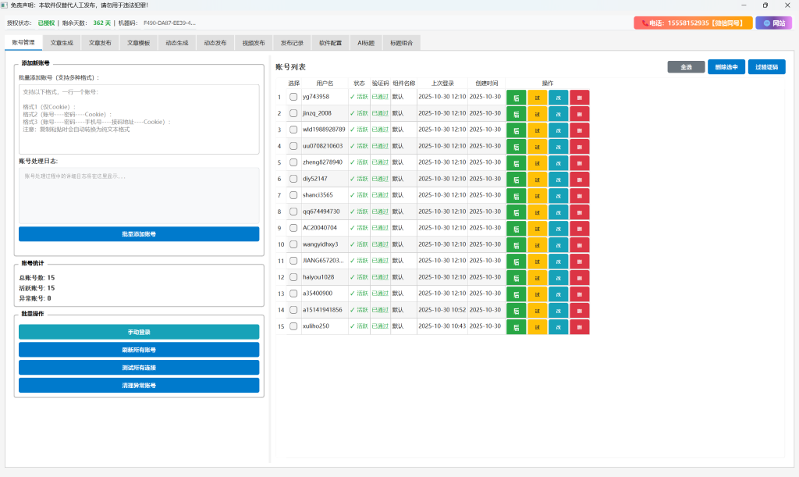The width and height of the screenshot is (799, 477).
Task: Check the box for account a35400900
Action: pos(293,294)
